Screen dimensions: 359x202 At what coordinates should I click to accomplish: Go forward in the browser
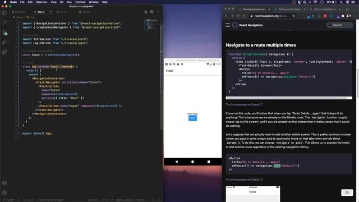click(x=232, y=16)
